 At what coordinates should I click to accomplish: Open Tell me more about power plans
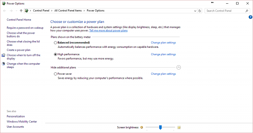click(108, 30)
